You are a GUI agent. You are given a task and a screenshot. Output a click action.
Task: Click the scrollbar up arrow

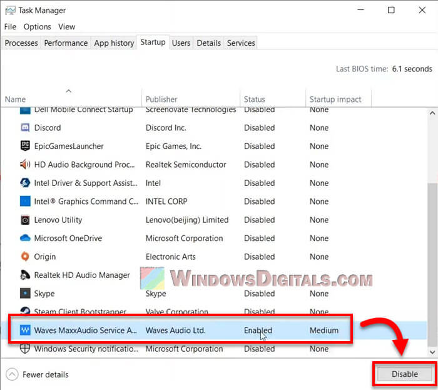pos(432,113)
